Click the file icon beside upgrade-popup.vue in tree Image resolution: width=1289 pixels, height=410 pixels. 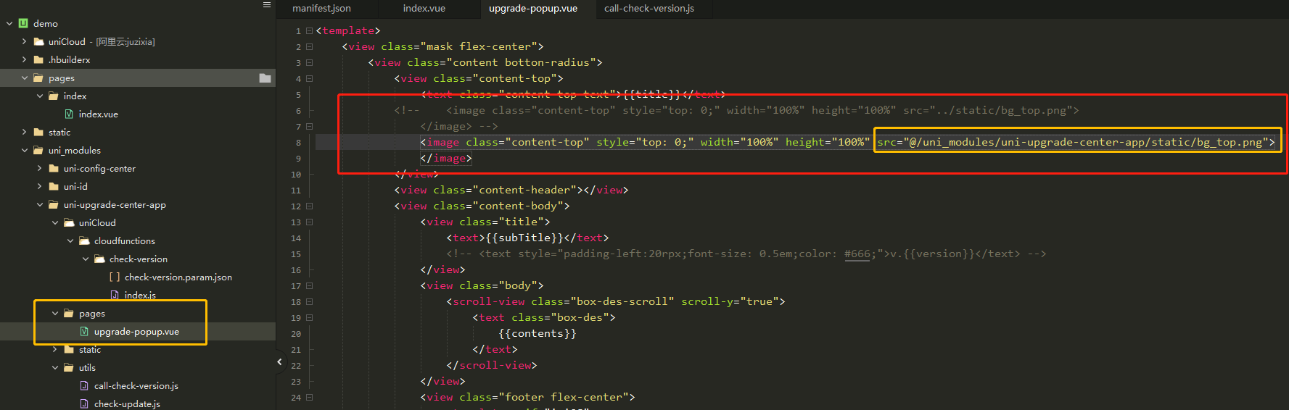84,332
